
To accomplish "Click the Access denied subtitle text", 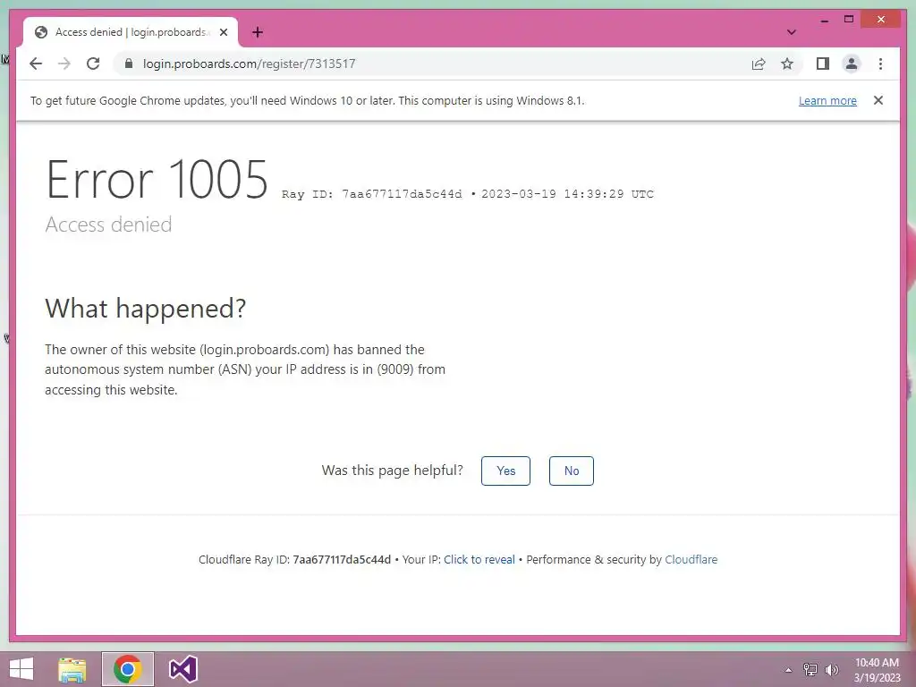I will click(108, 225).
